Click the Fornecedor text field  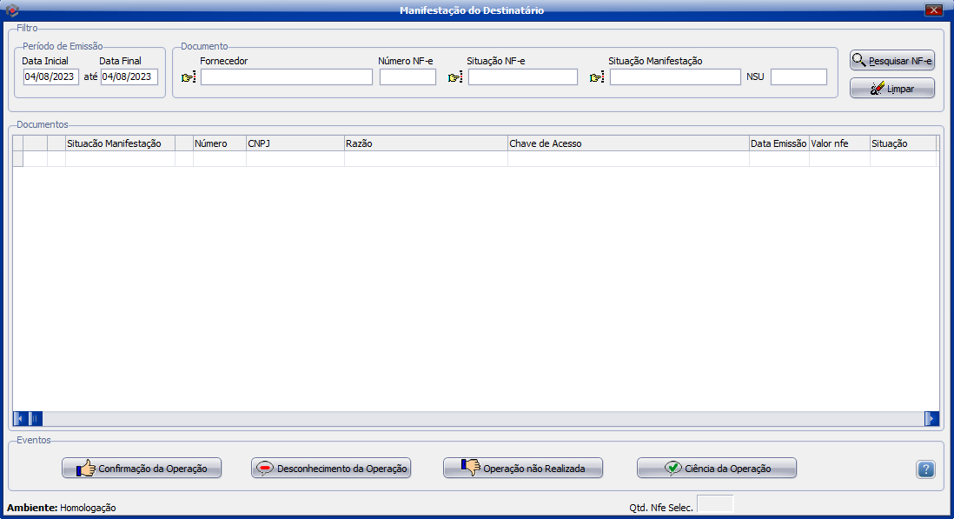(286, 77)
